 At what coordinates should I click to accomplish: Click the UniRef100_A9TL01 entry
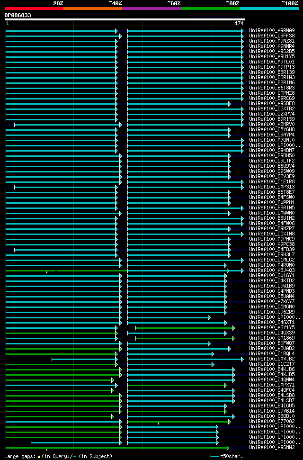click(272, 62)
